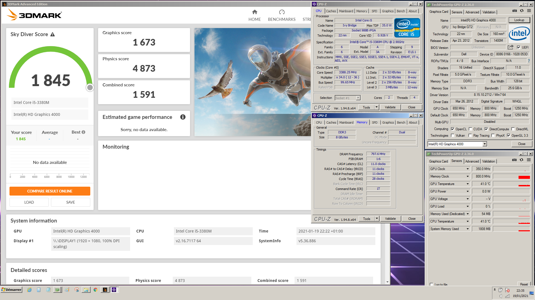Viewport: 535px width, 300px height.
Task: Take a screenshot in top GPU-Z window
Action: tap(514, 11)
